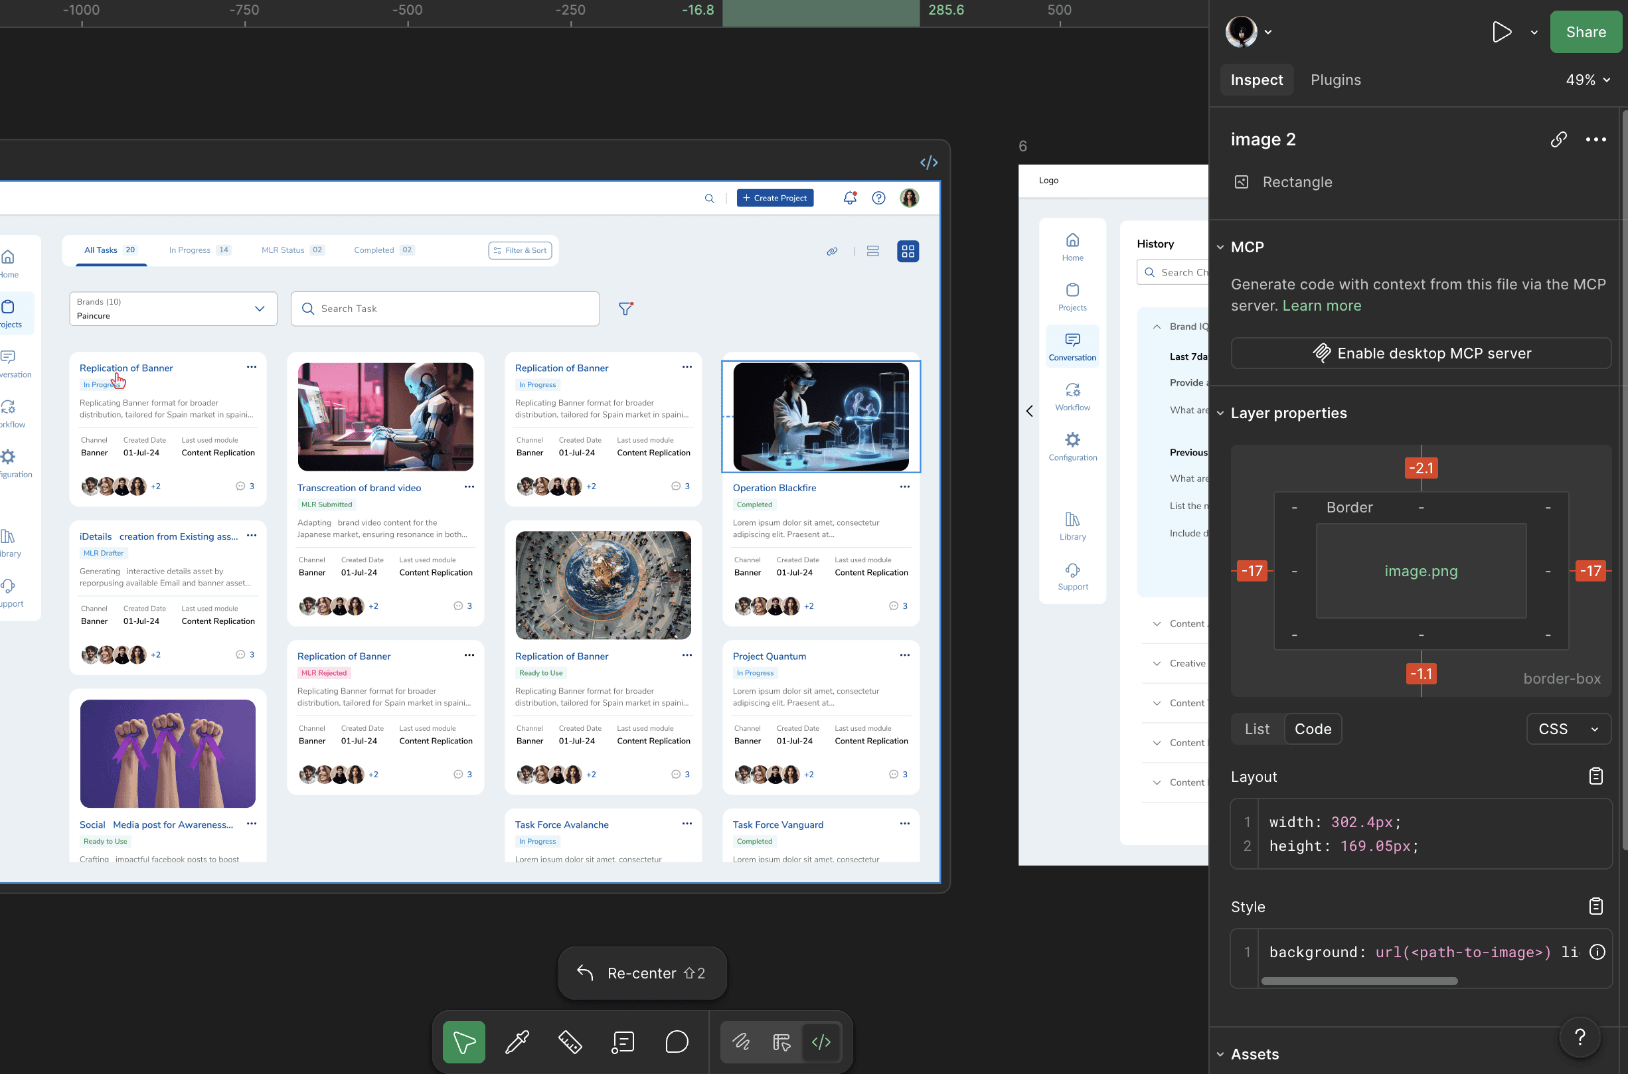Toggle the code </> mode in the toolbar
The image size is (1628, 1074).
pyautogui.click(x=821, y=1042)
